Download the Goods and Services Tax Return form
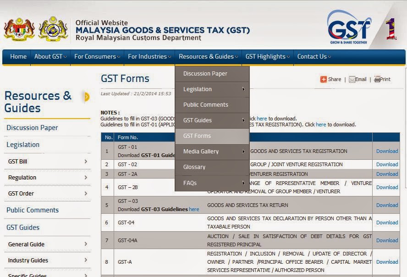Viewport: 407px width, 277px height. (387, 205)
